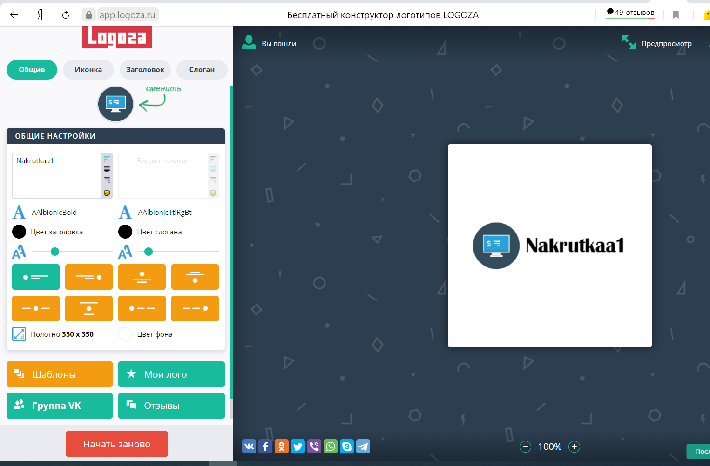Click the canvas size resize icon
The image size is (710, 466).
pos(19,334)
